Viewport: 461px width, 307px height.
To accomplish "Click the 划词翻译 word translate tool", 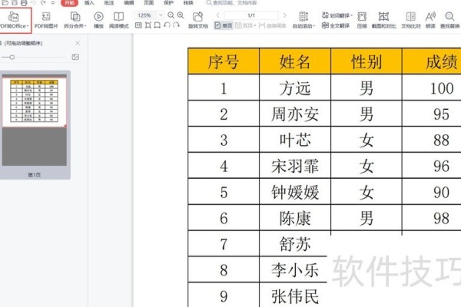I will point(337,15).
